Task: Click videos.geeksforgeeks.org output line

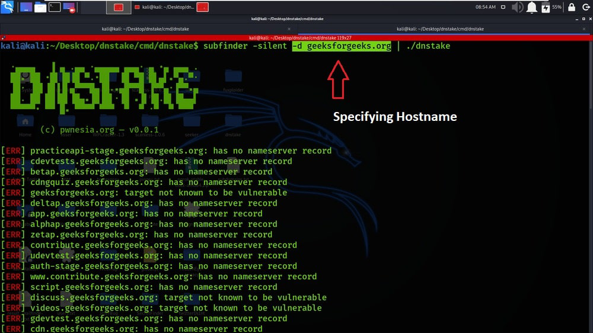Action: [x=161, y=308]
